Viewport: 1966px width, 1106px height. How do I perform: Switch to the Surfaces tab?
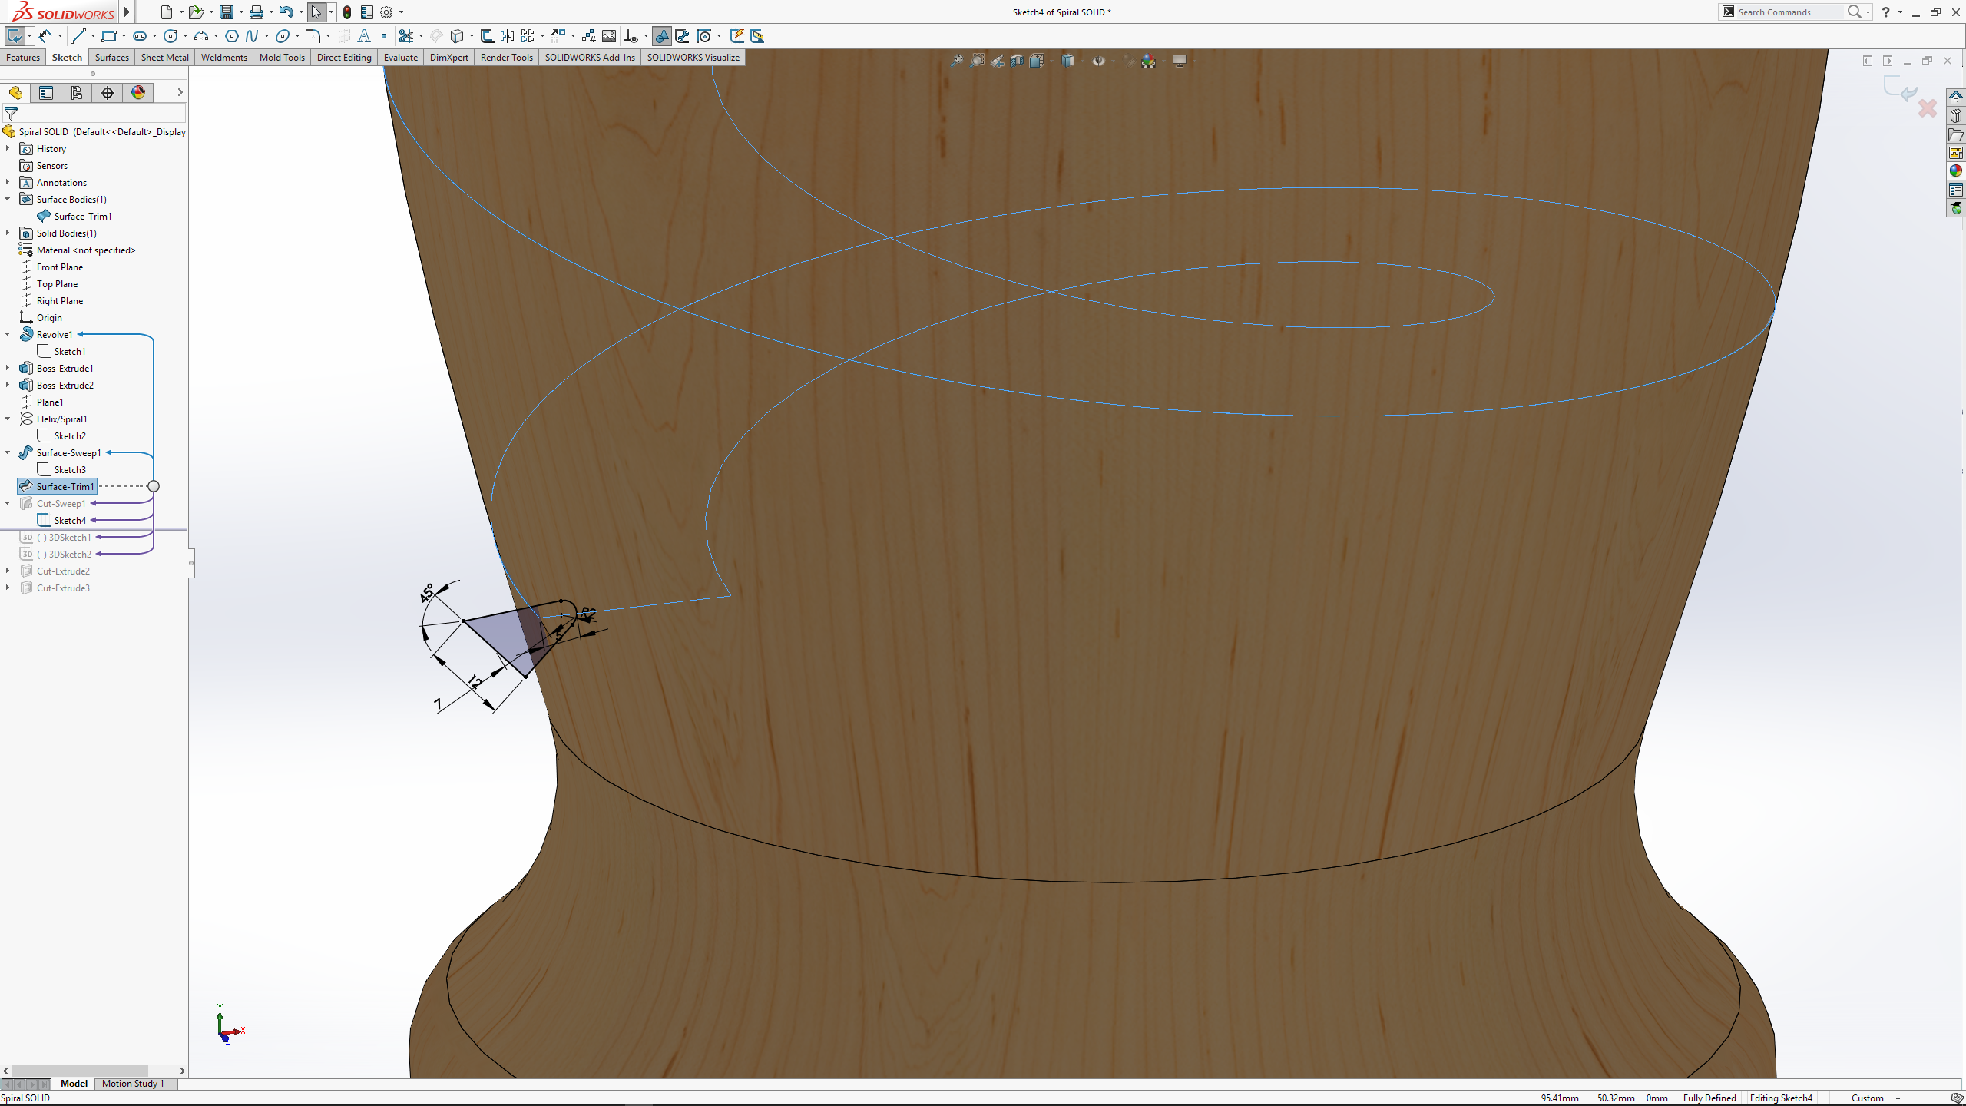111,58
